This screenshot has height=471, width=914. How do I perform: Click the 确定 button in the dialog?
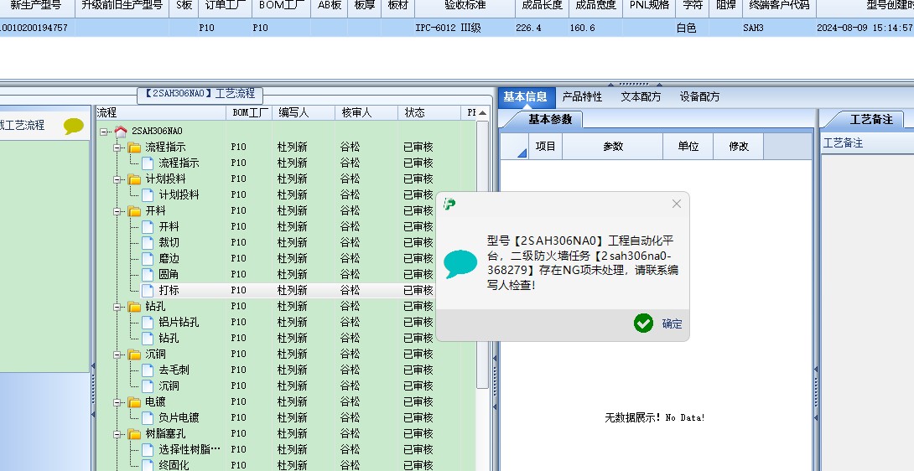pyautogui.click(x=672, y=323)
